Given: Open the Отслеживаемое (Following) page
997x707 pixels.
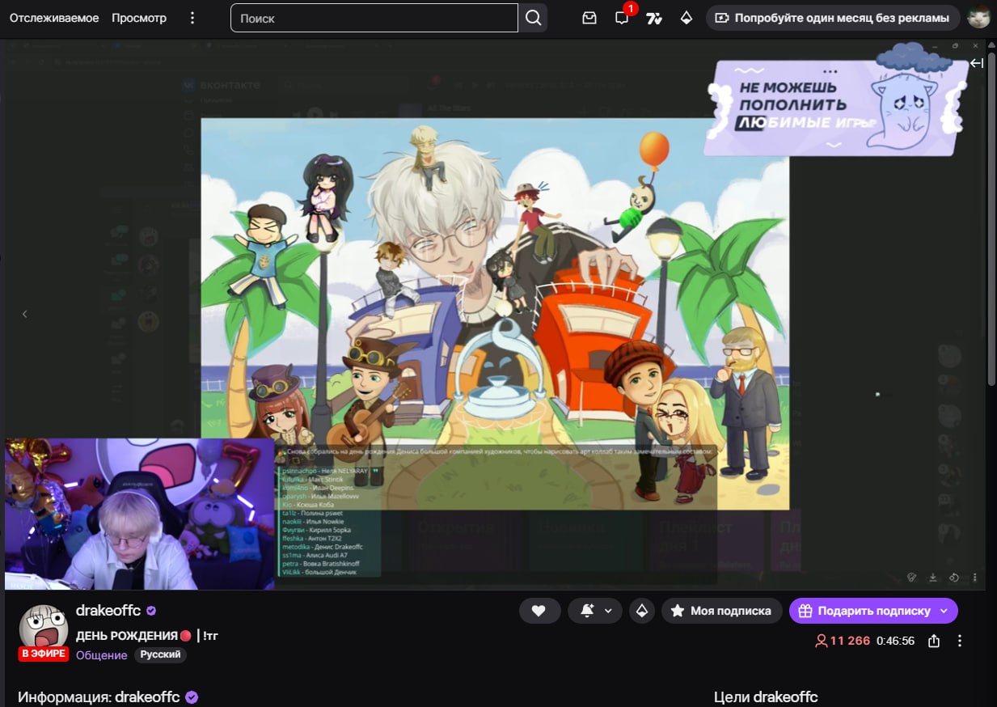Looking at the screenshot, I should pyautogui.click(x=54, y=18).
